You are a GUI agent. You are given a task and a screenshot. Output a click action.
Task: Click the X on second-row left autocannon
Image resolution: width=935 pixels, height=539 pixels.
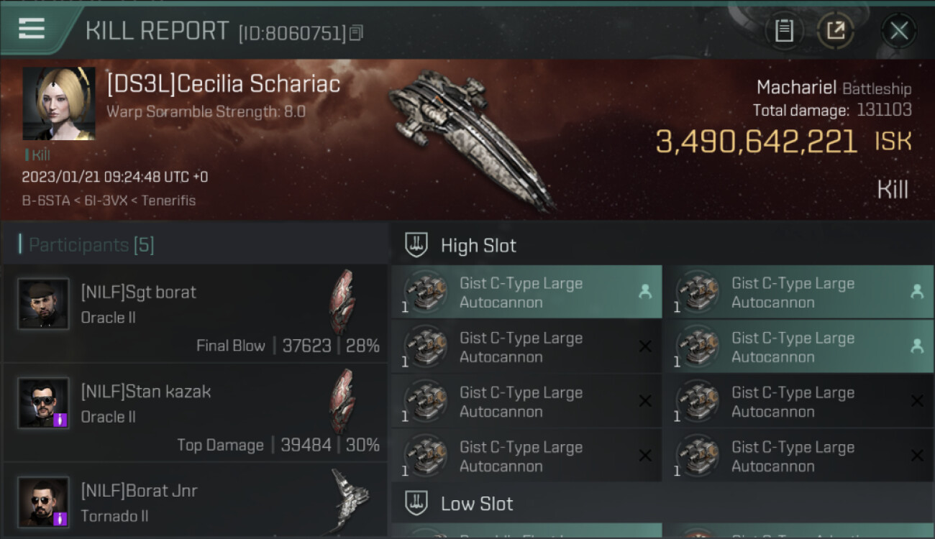pyautogui.click(x=645, y=346)
